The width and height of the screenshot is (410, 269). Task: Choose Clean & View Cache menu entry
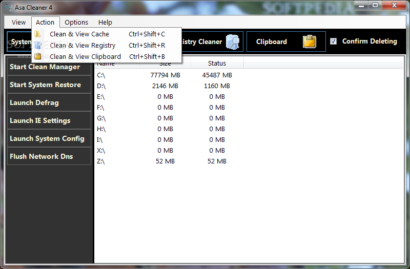point(107,34)
